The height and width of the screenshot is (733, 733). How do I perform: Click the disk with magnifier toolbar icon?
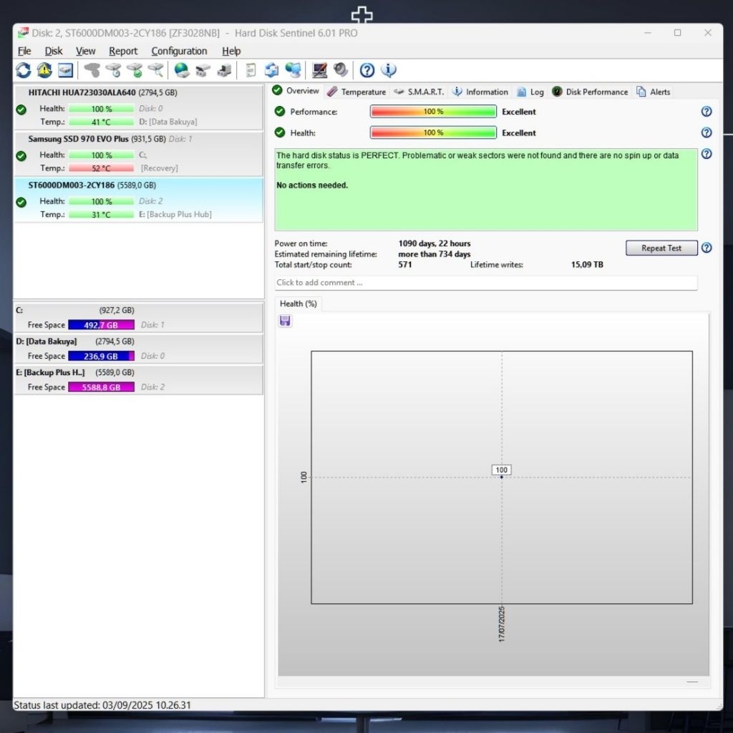155,70
